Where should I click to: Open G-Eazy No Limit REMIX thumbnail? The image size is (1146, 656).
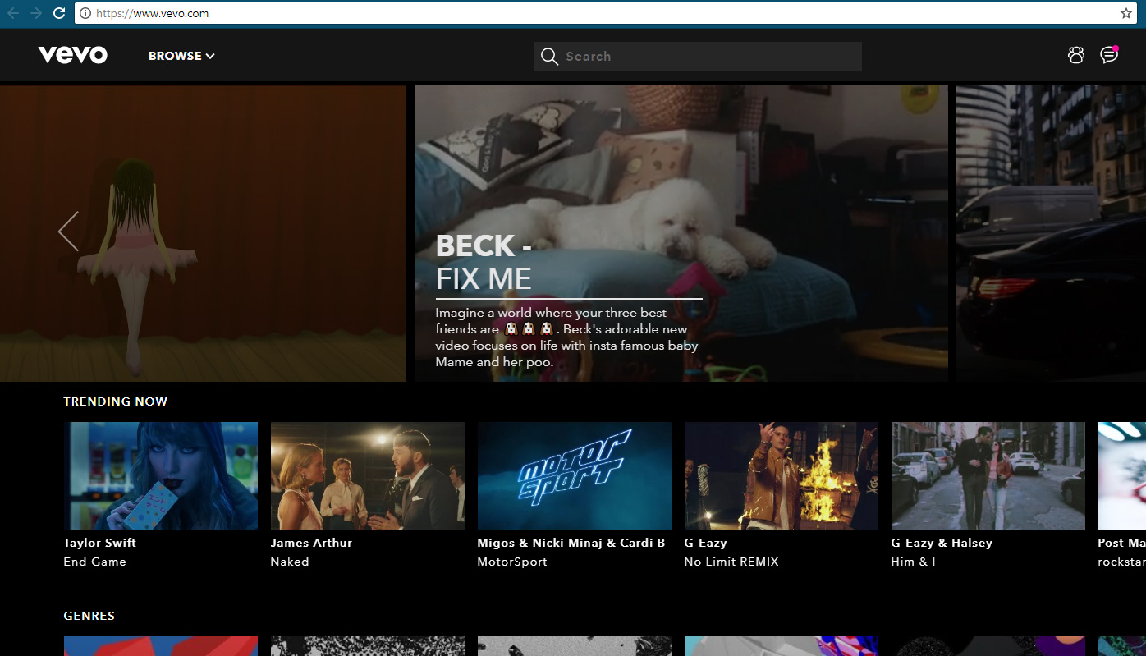(x=782, y=476)
